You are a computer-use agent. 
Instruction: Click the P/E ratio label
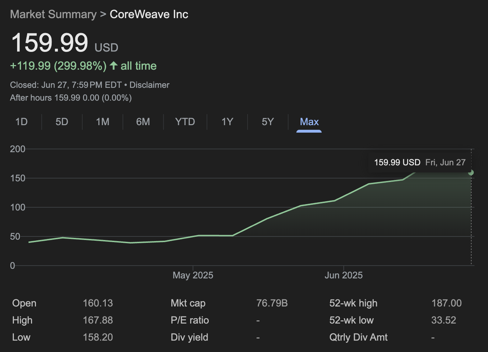point(190,320)
